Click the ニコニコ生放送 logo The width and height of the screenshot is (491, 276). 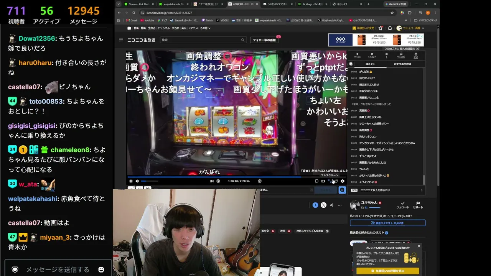click(142, 40)
